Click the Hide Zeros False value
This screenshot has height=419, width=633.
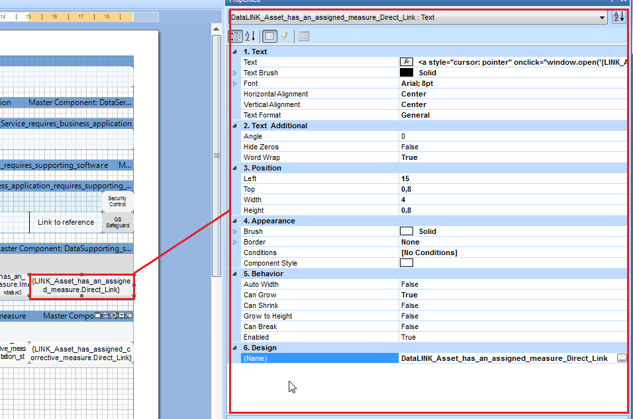tap(410, 147)
